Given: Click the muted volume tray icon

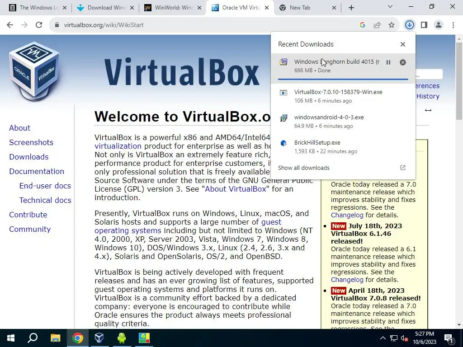Looking at the screenshot, I should (x=405, y=338).
